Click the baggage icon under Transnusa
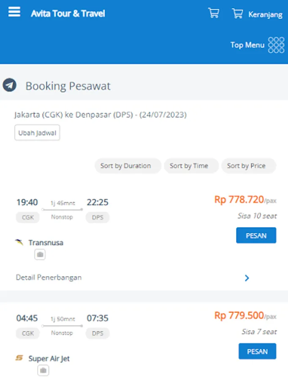Viewport: 288px width, 380px height. 40,255
